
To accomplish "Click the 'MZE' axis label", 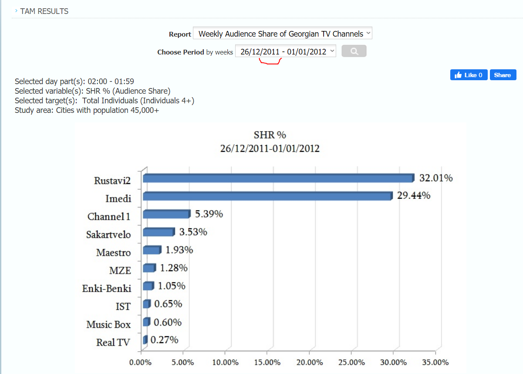I will coord(120,270).
